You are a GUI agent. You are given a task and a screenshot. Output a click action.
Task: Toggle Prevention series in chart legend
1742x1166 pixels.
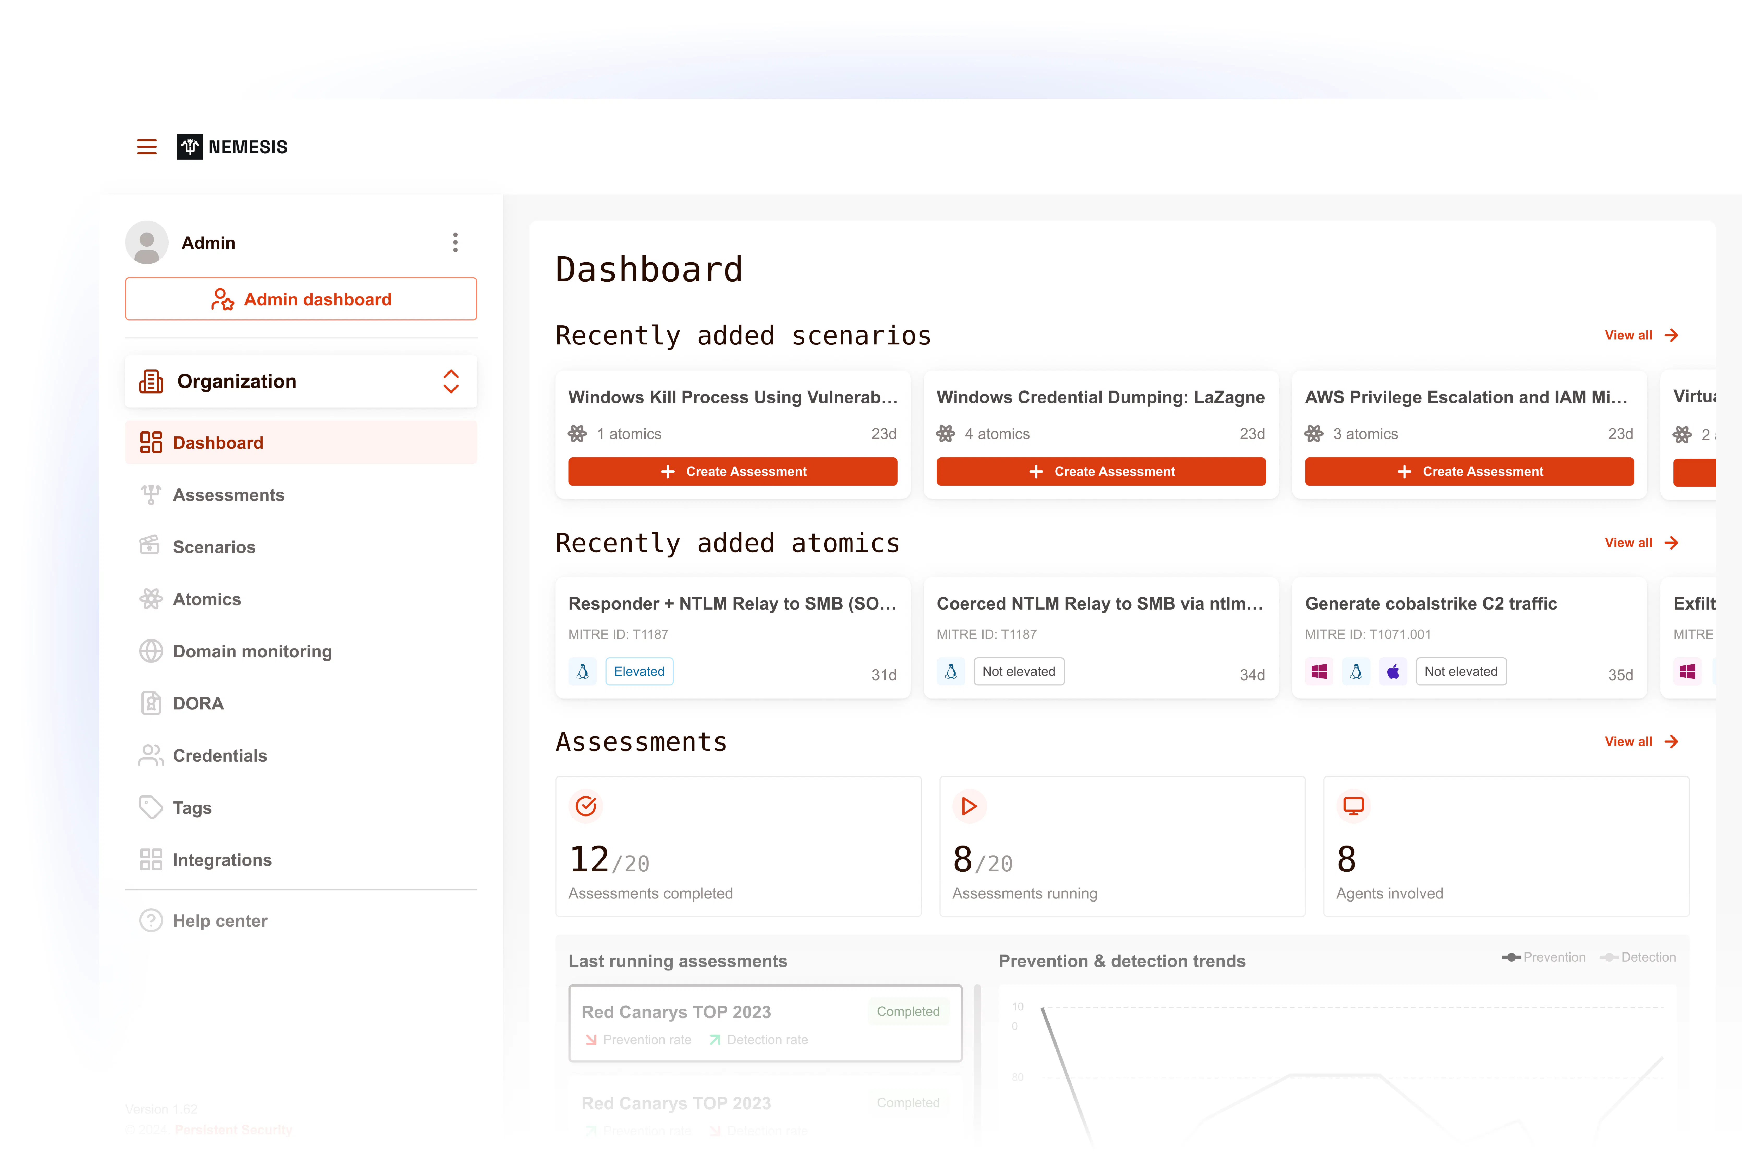pos(1543,957)
